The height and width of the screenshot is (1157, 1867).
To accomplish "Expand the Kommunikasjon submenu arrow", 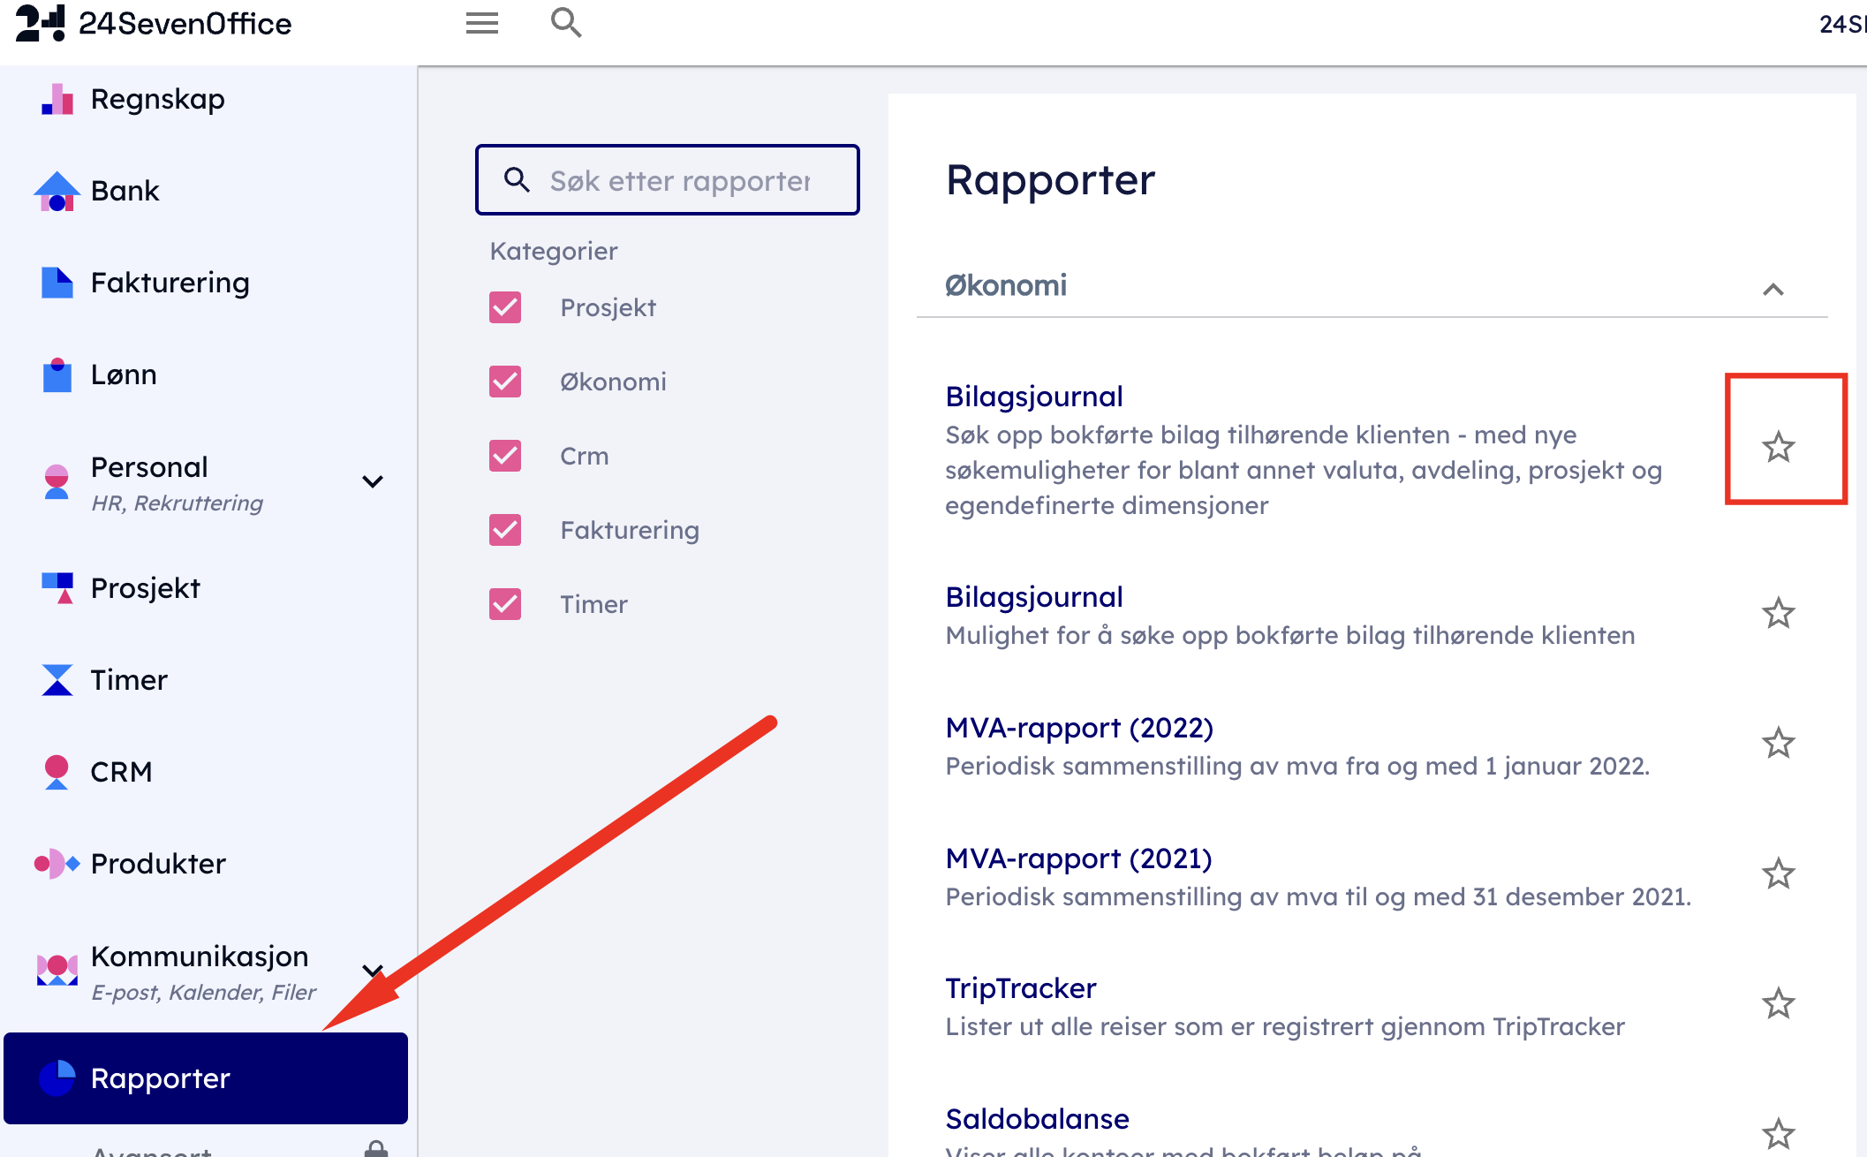I will (373, 971).
